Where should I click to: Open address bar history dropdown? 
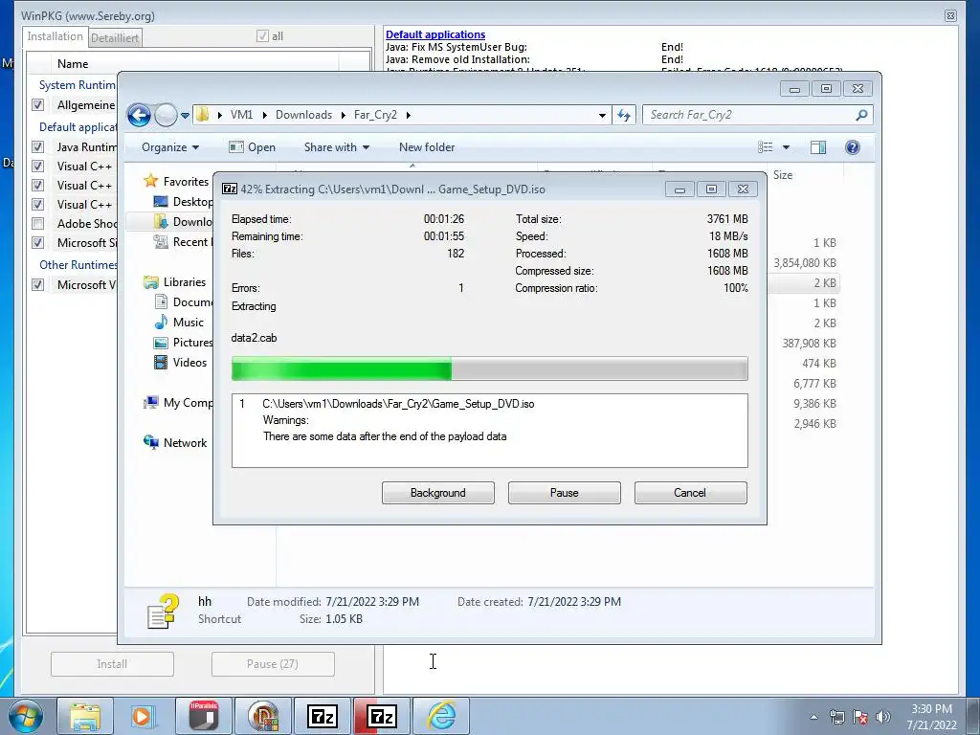pos(602,115)
